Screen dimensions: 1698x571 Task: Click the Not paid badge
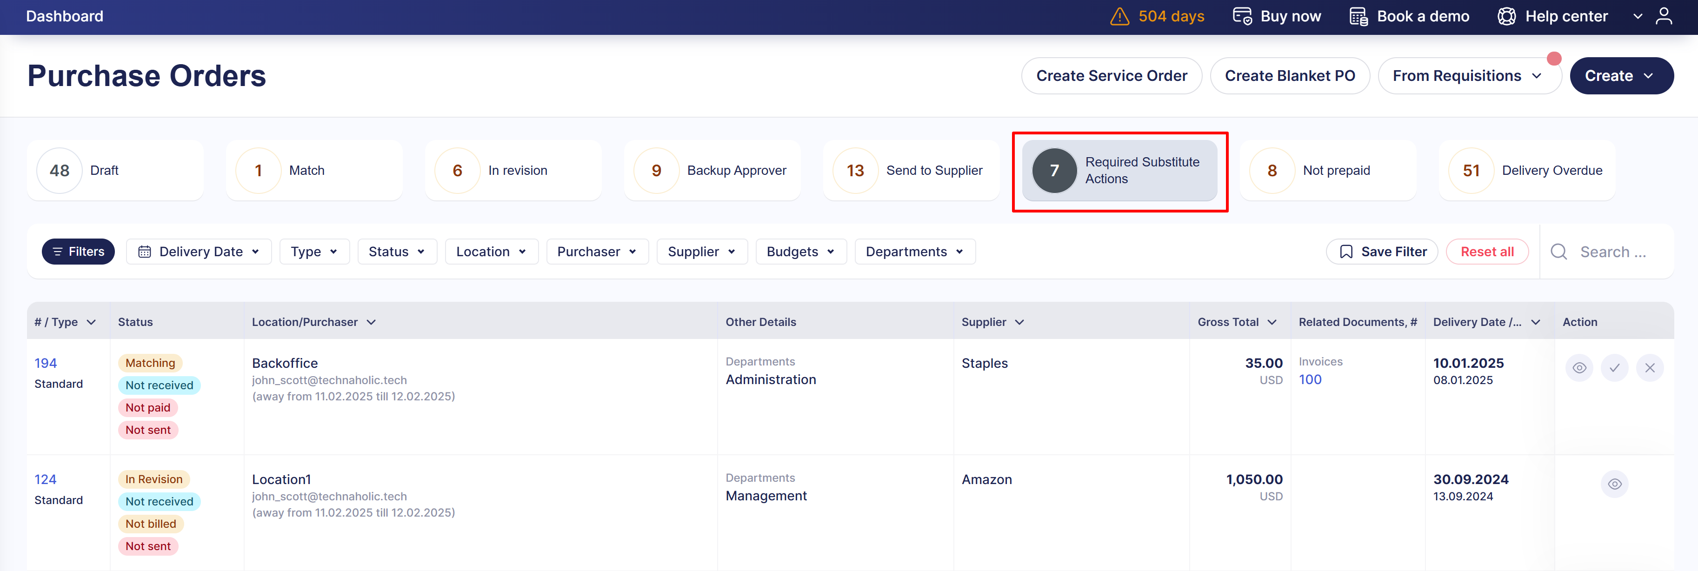click(147, 407)
